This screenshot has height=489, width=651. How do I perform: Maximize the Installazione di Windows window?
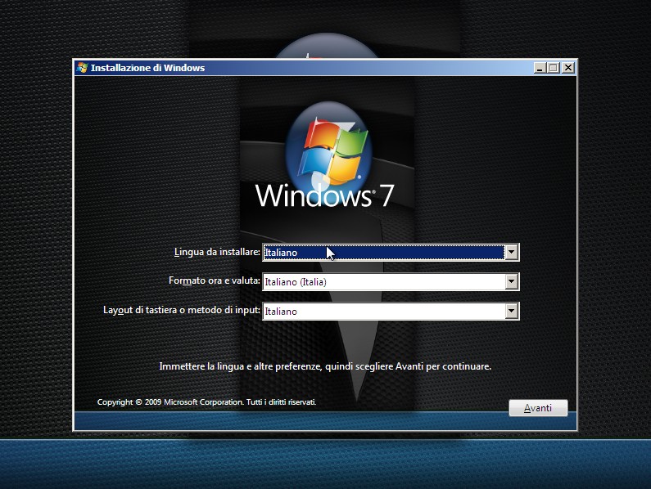553,68
